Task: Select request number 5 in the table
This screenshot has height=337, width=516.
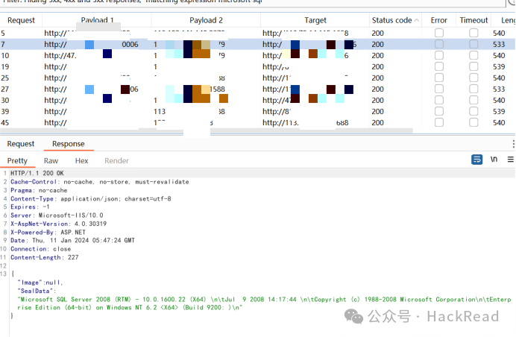Action: pyautogui.click(x=258, y=33)
